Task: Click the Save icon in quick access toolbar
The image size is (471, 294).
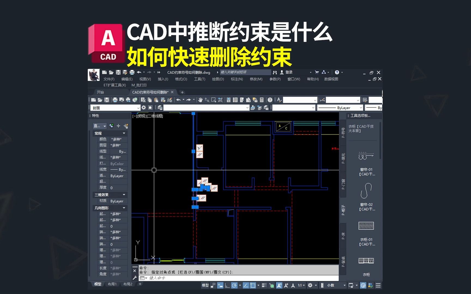Action: click(x=118, y=72)
